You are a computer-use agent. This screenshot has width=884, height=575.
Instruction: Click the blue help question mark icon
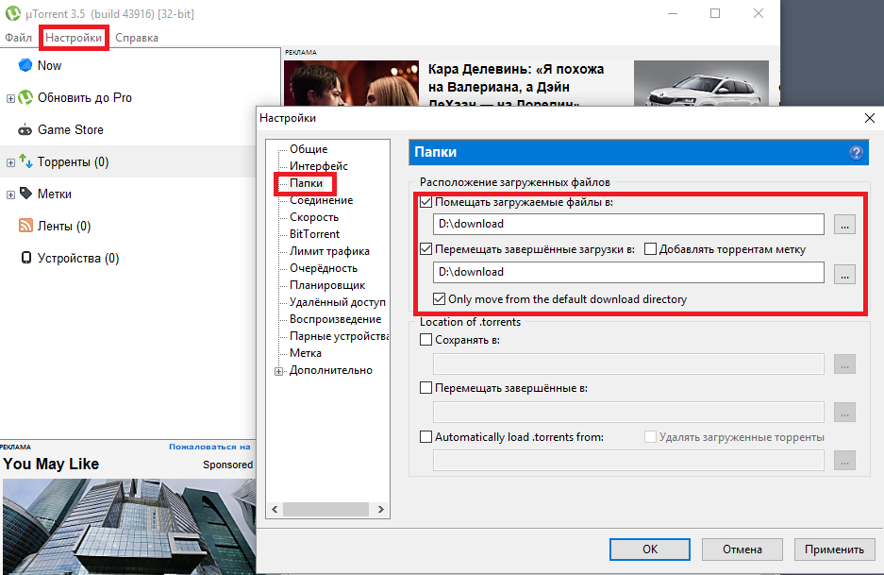[x=856, y=152]
